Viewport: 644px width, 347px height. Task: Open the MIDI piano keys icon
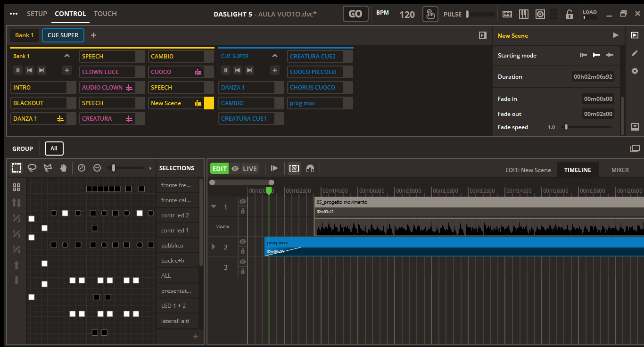click(x=524, y=14)
